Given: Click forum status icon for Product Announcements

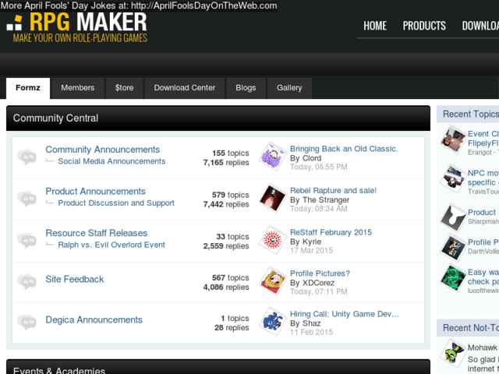Looking at the screenshot, I should 27,199.
